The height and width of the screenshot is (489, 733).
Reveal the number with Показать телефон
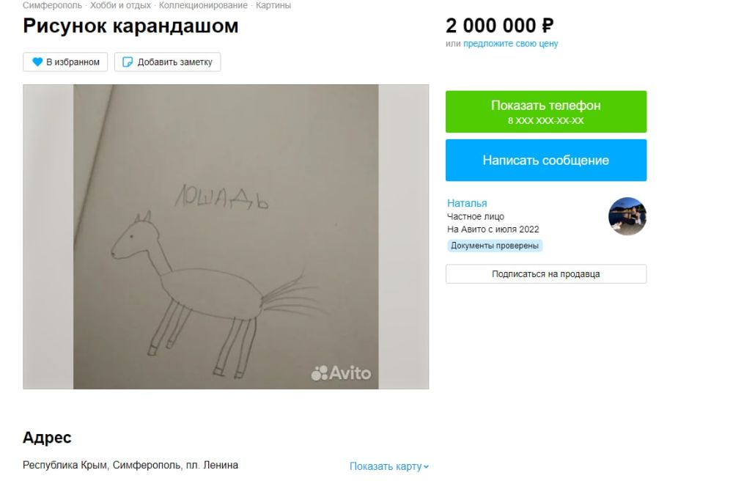tap(546, 111)
